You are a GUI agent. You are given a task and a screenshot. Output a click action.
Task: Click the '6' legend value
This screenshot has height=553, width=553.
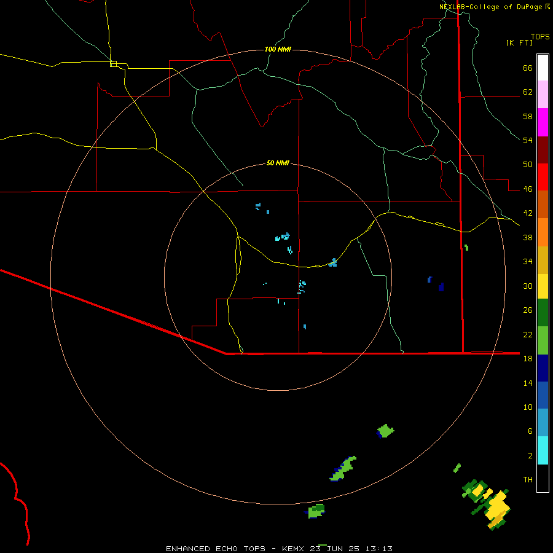(x=530, y=431)
